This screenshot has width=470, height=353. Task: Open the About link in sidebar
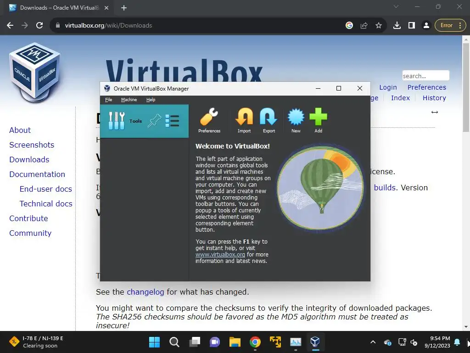20,130
